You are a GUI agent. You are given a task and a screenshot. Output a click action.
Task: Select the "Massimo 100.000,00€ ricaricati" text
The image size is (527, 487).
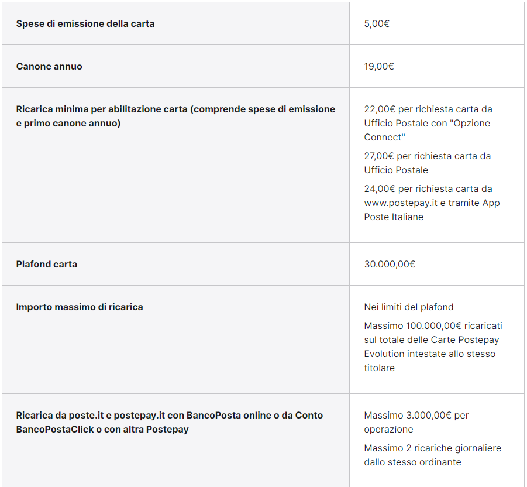(x=433, y=326)
